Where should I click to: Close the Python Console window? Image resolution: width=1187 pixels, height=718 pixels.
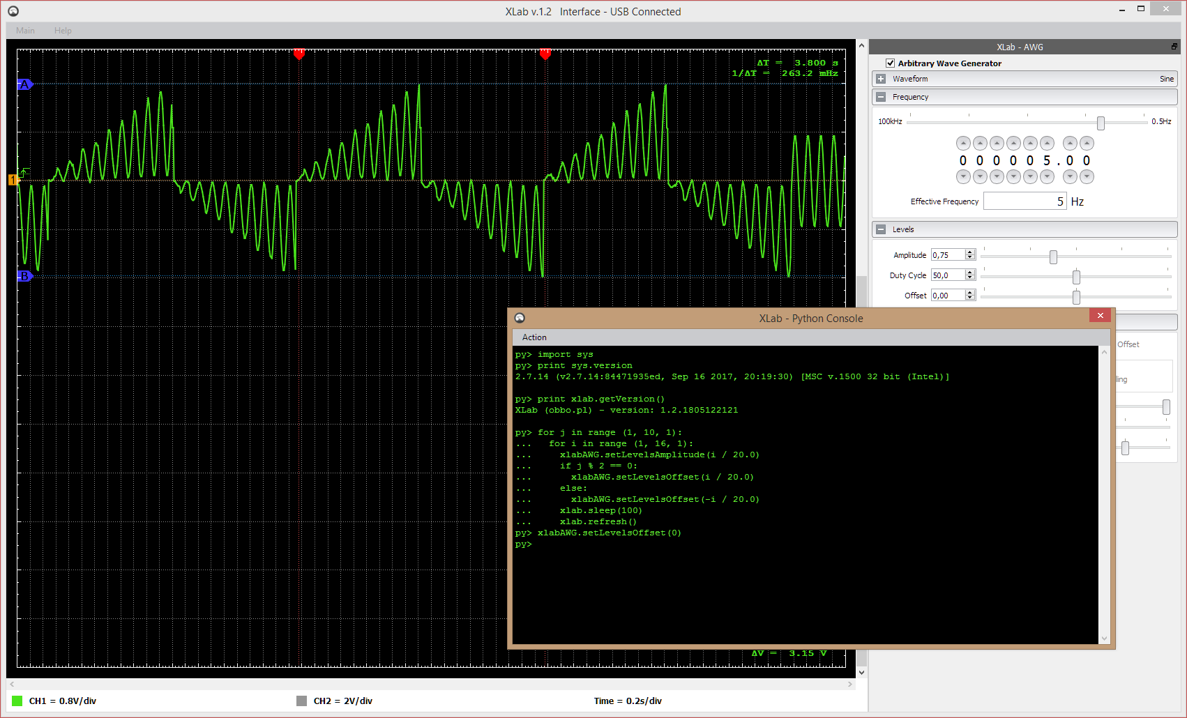tap(1100, 315)
